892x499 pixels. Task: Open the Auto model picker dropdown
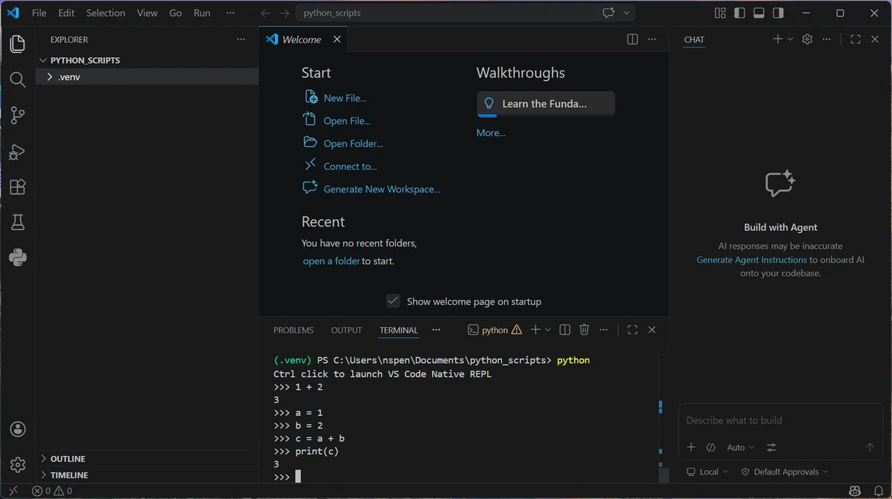pyautogui.click(x=740, y=447)
